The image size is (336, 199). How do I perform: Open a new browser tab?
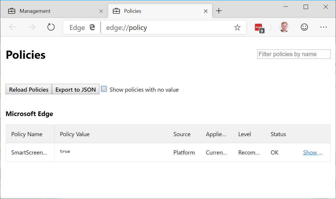click(219, 11)
